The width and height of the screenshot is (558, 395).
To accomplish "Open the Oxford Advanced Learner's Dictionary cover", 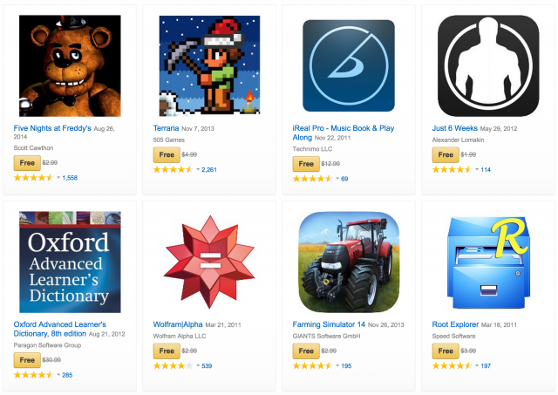I will tap(70, 262).
